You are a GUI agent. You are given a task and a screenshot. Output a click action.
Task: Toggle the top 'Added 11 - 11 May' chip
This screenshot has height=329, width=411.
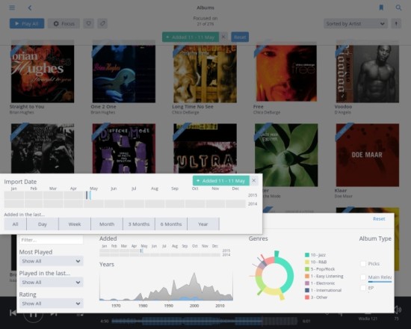[191, 37]
